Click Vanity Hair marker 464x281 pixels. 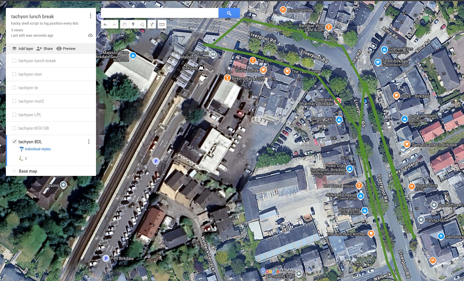[x=421, y=220]
